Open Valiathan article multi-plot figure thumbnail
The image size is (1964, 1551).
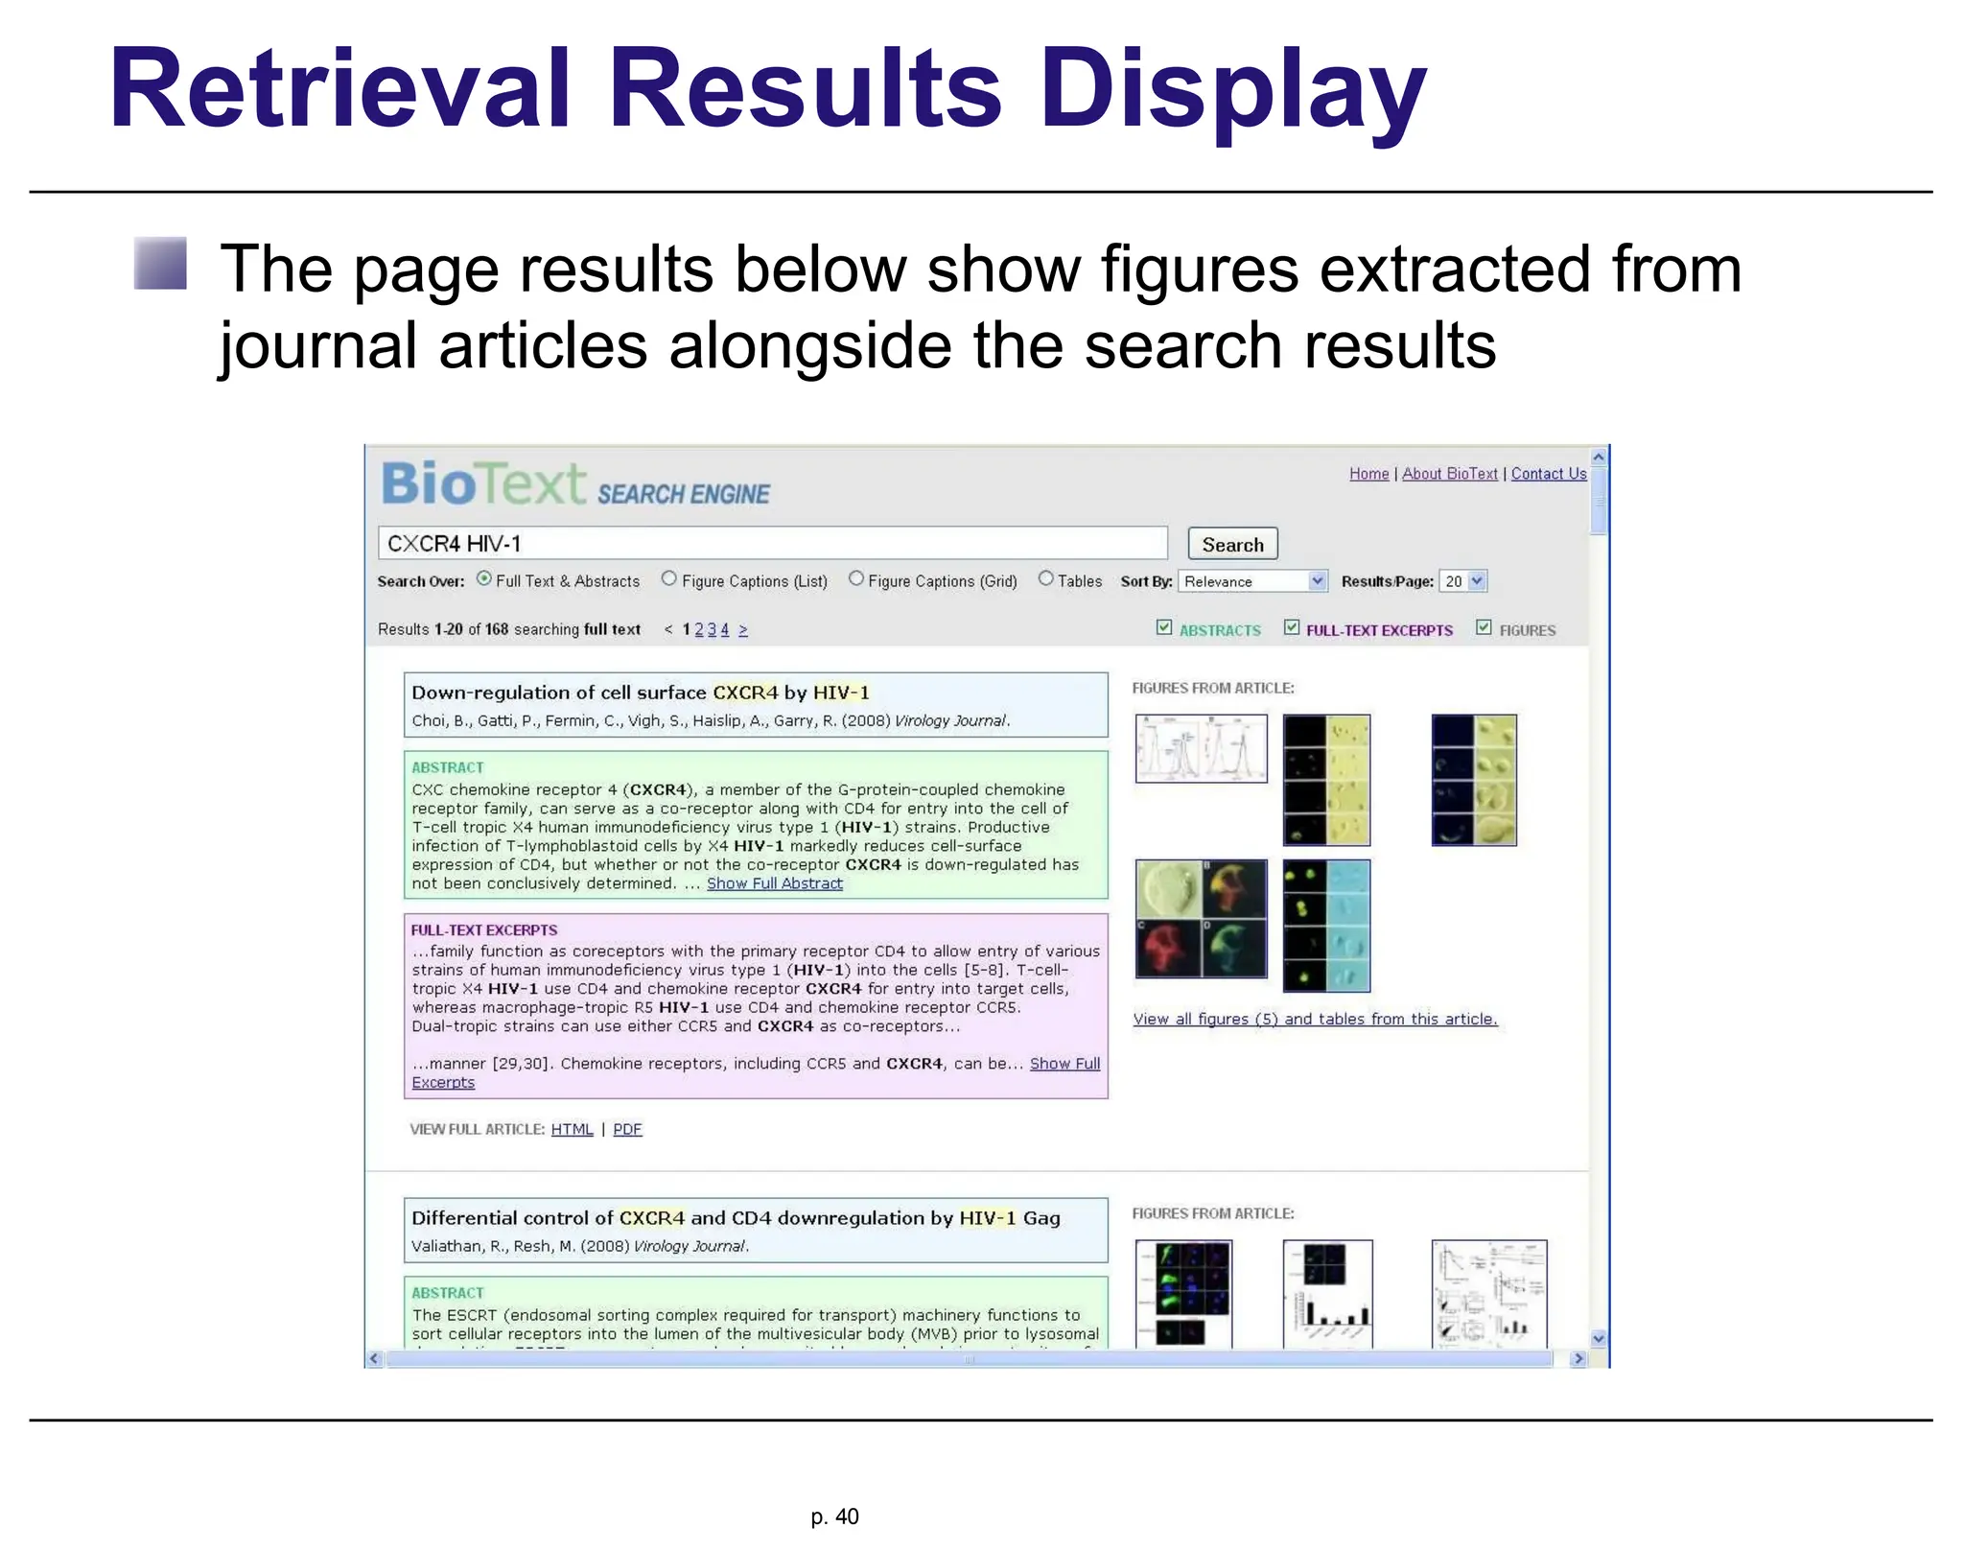[1488, 1294]
